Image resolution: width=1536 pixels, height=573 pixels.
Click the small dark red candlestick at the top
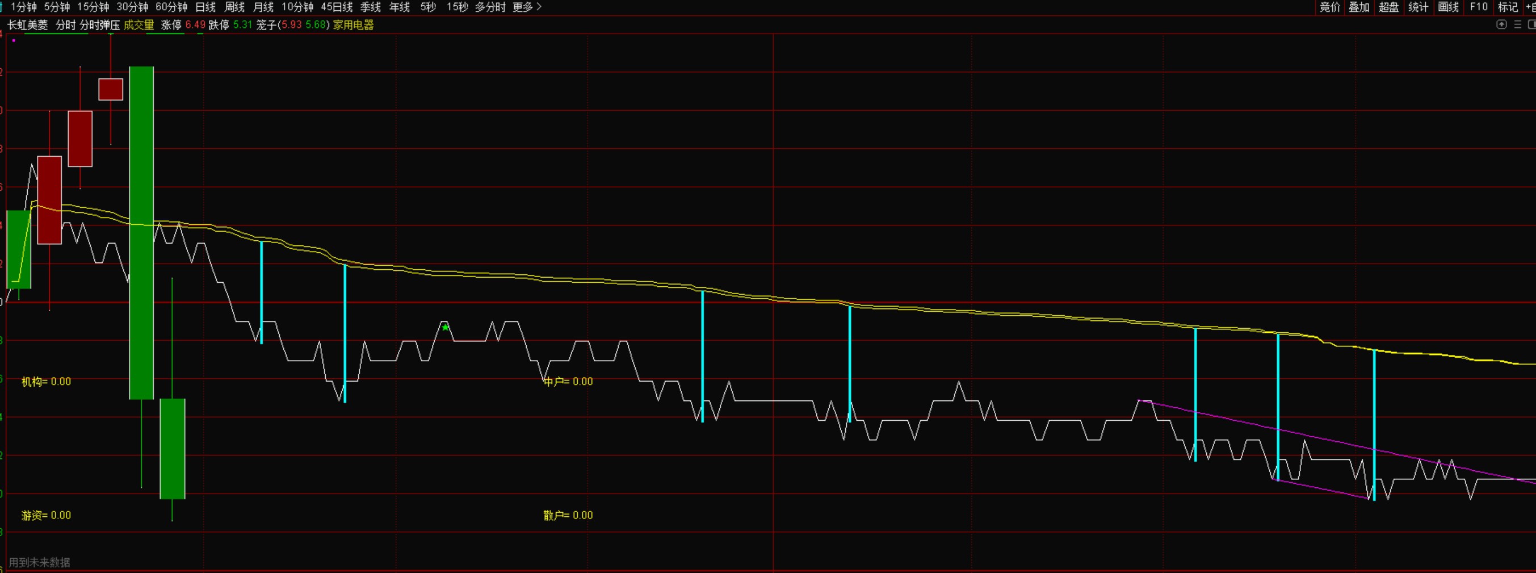tap(111, 89)
